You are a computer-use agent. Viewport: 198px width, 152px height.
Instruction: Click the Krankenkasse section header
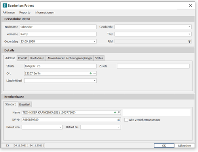[98, 97]
